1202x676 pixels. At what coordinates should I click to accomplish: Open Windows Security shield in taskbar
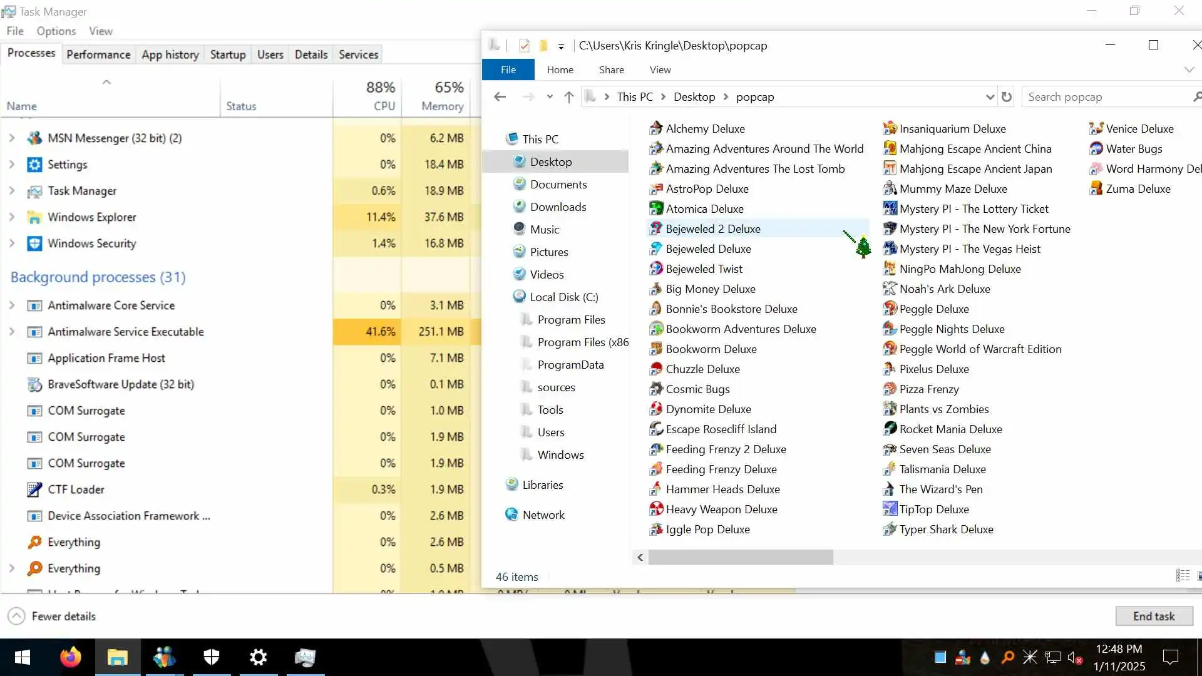click(x=212, y=657)
